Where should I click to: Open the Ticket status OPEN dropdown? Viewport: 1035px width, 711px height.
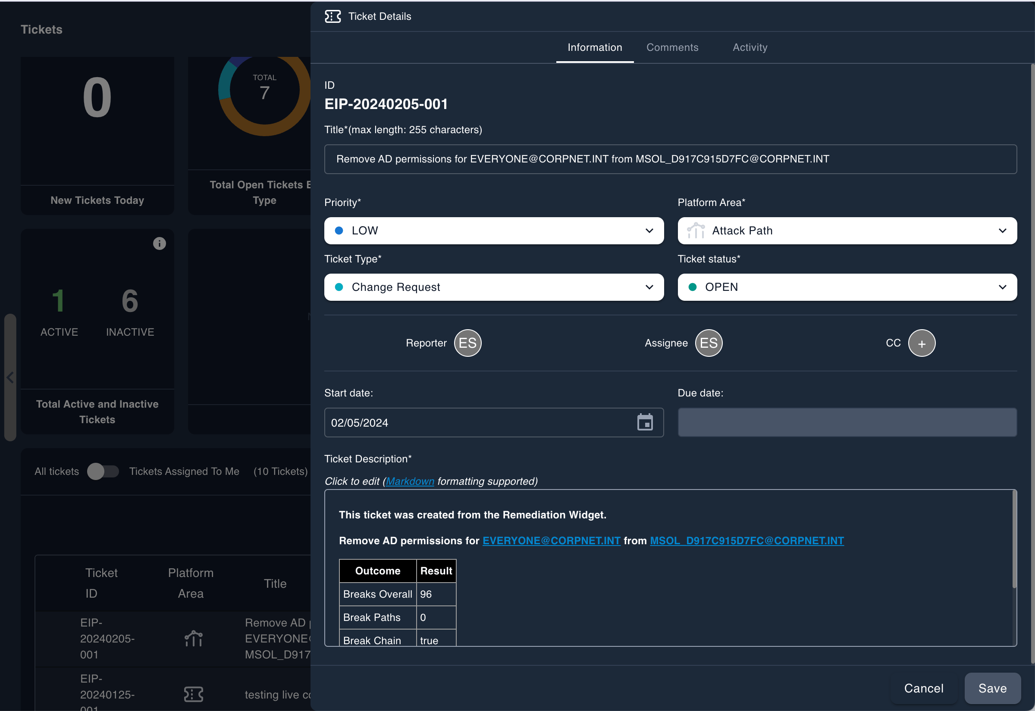pos(847,287)
